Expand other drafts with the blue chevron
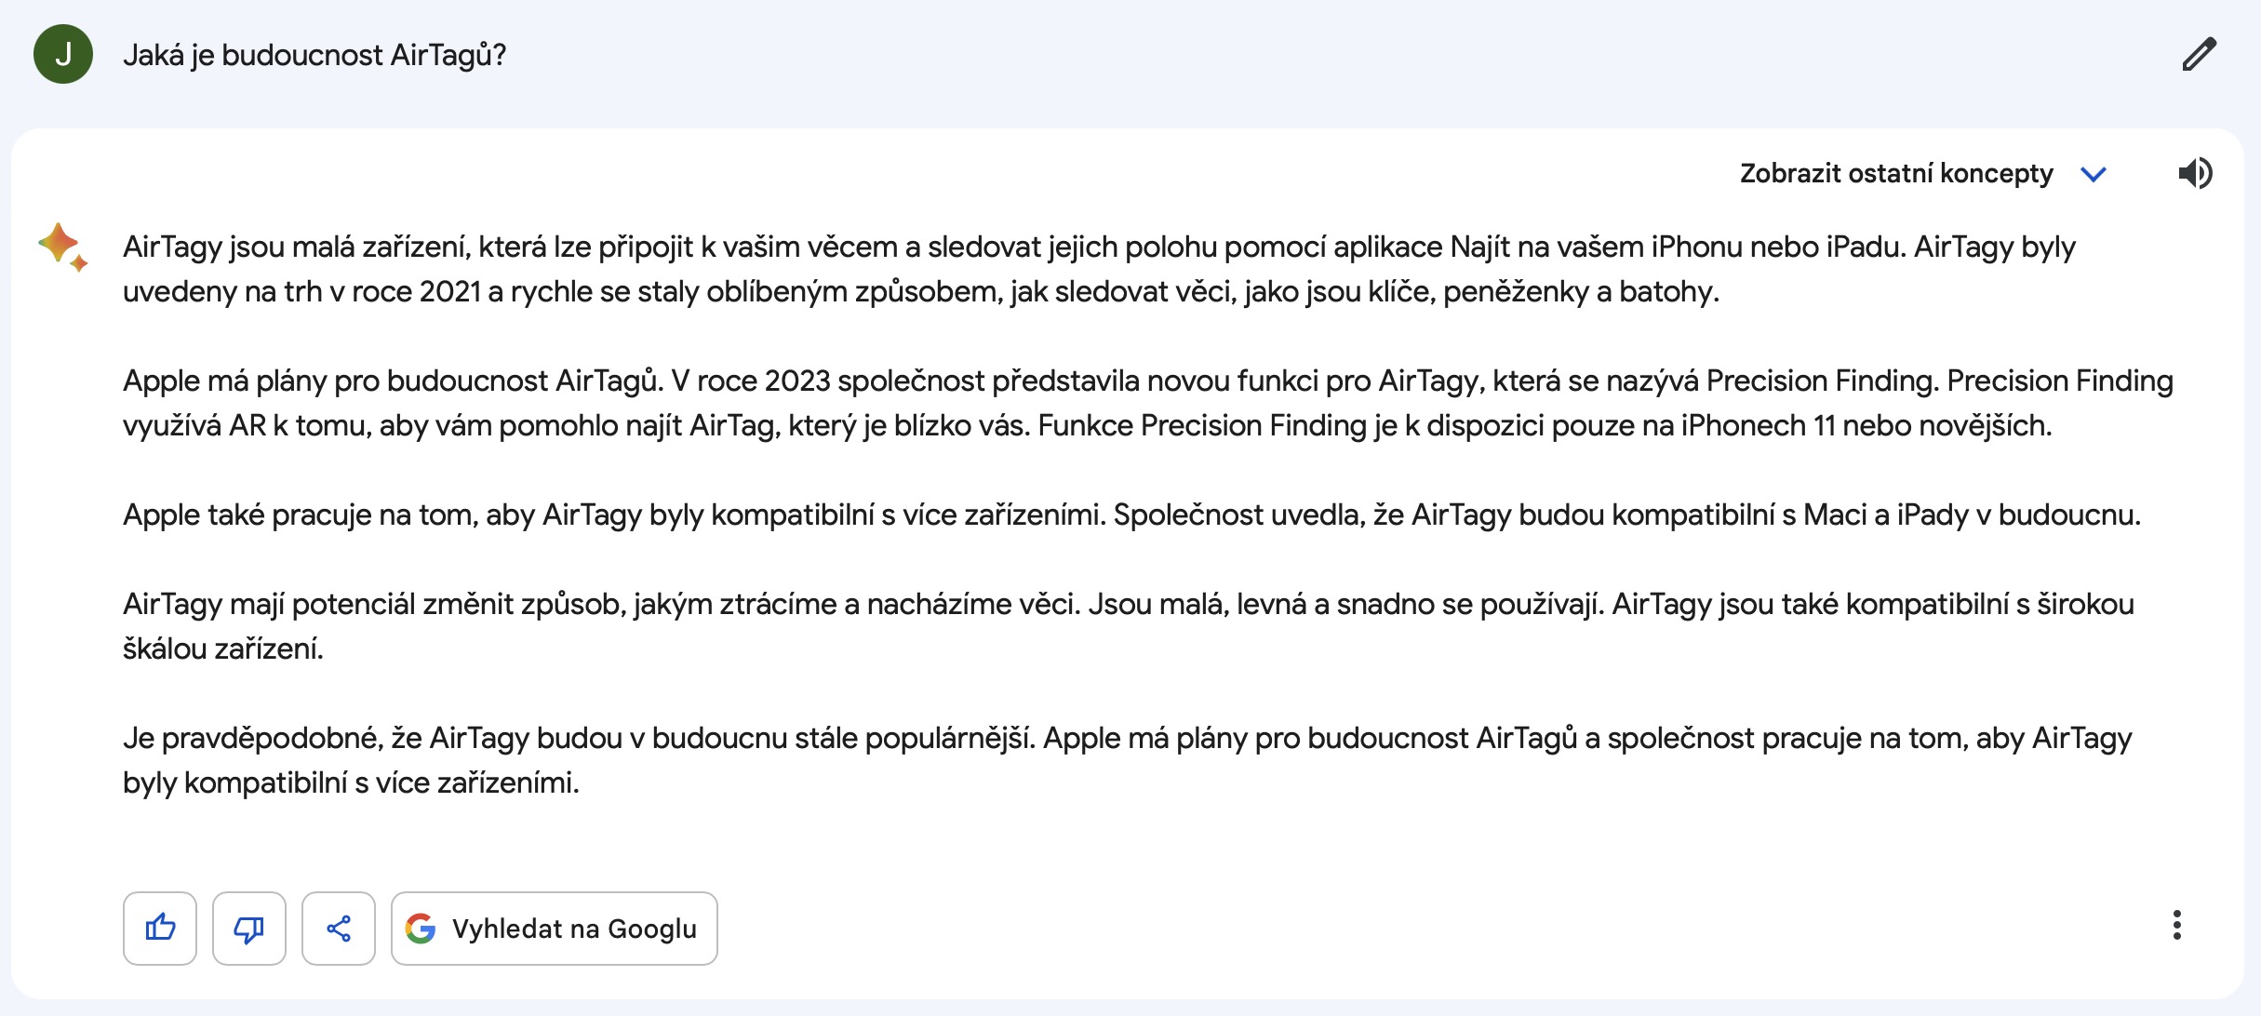The image size is (2261, 1016). (x=2094, y=174)
